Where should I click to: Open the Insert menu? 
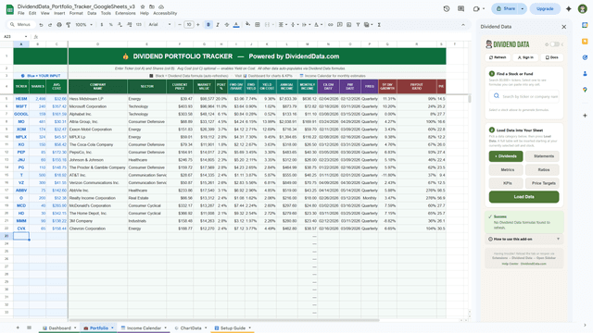coord(59,13)
